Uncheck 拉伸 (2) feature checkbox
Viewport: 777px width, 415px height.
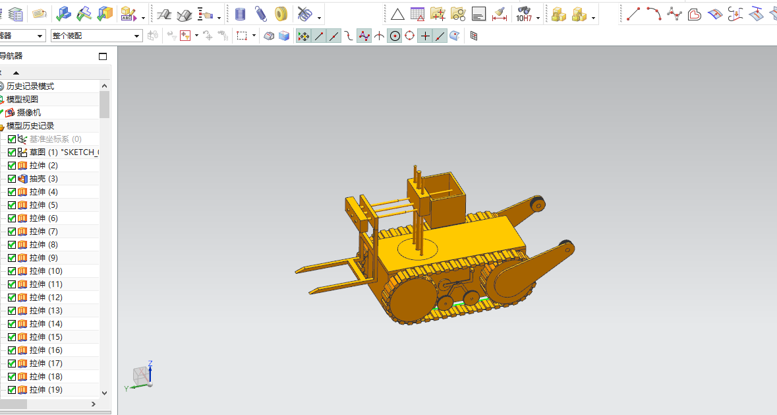coord(12,166)
